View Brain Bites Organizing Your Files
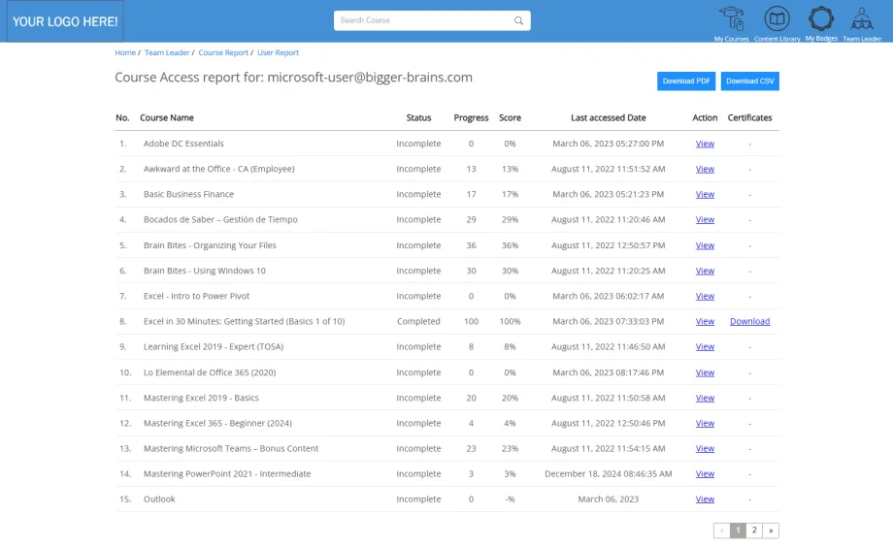Viewport: 893px width, 548px height. coord(705,245)
